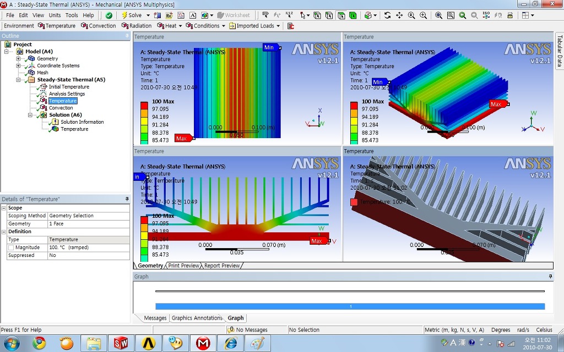The height and width of the screenshot is (352, 564).
Task: Activate the Rotate view tool
Action: [x=387, y=15]
